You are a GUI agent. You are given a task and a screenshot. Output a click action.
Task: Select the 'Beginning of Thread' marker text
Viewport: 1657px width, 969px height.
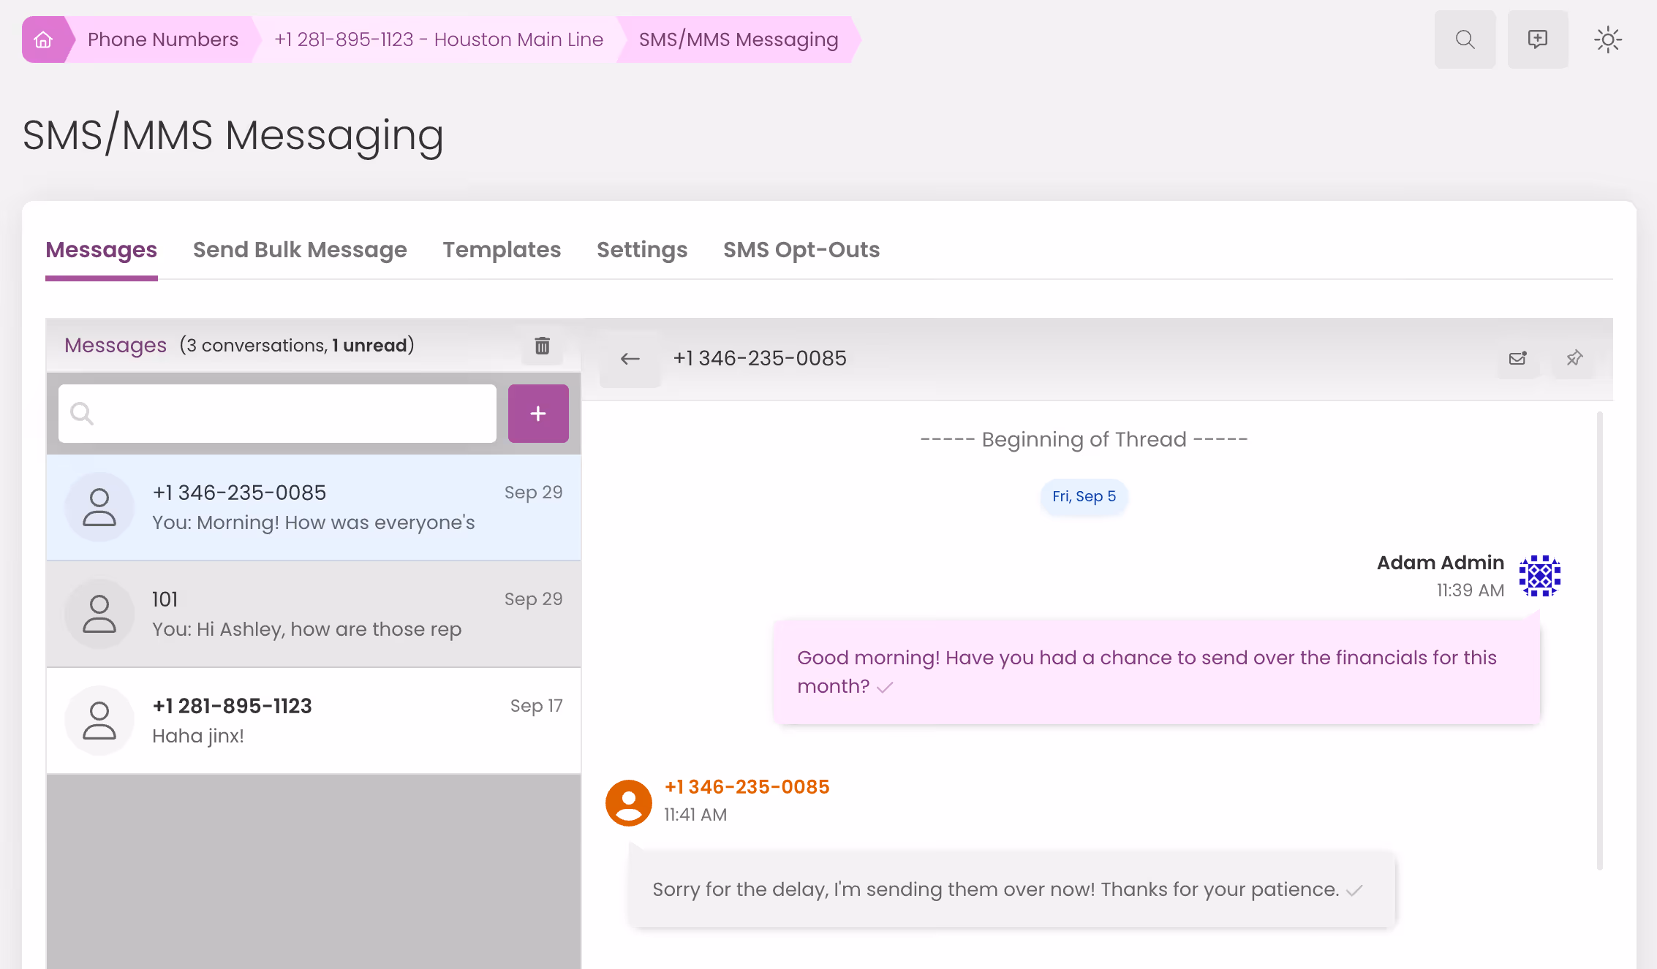click(1084, 439)
